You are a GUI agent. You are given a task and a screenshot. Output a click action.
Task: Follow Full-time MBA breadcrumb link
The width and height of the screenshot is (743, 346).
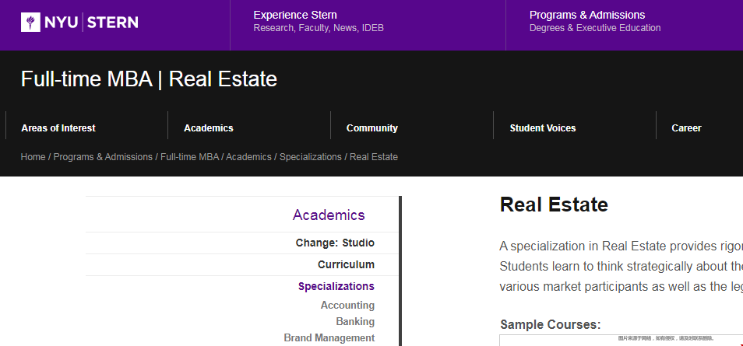pos(189,156)
